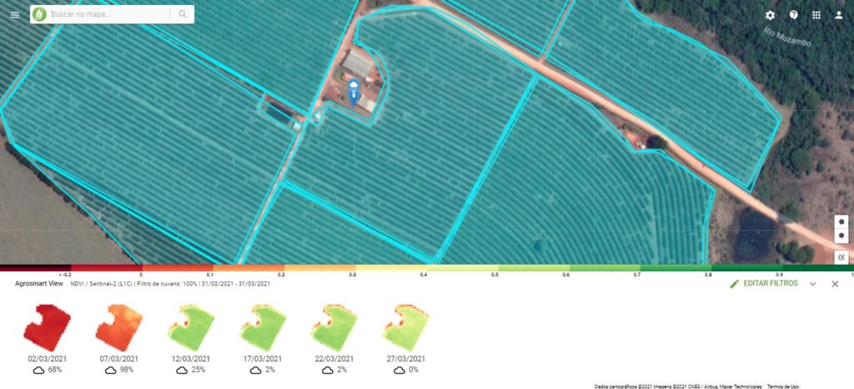Select the 07/03/2021 NDVI thumbnail
854x389 pixels.
click(x=119, y=328)
